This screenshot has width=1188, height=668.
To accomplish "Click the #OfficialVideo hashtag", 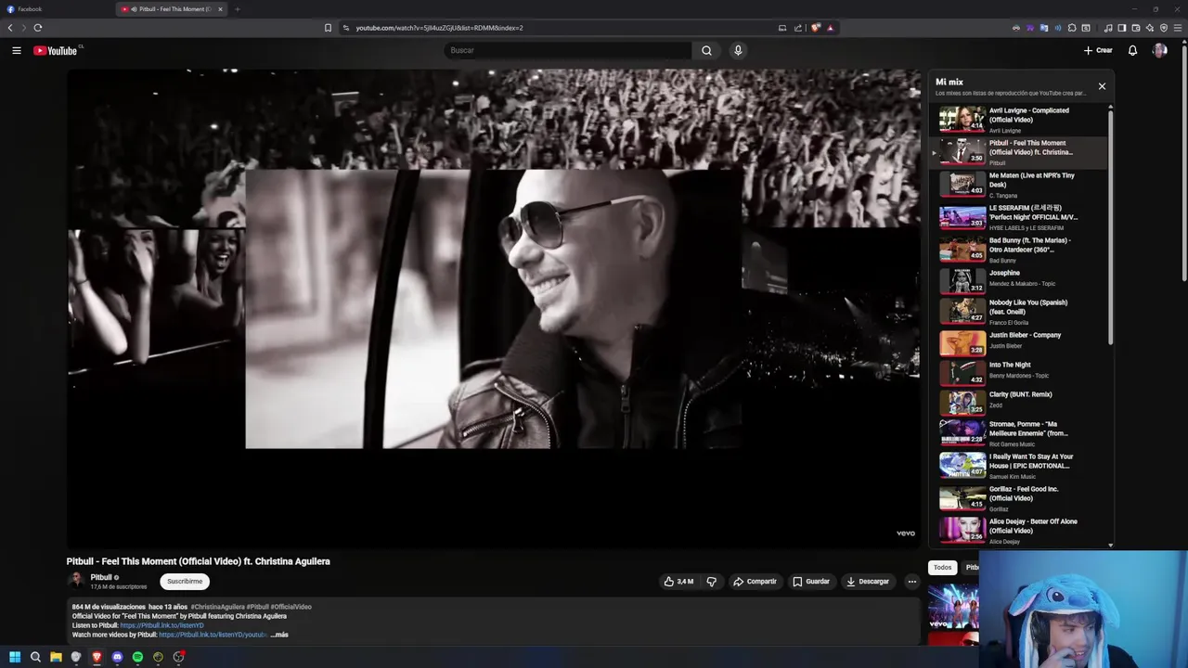I will [291, 607].
